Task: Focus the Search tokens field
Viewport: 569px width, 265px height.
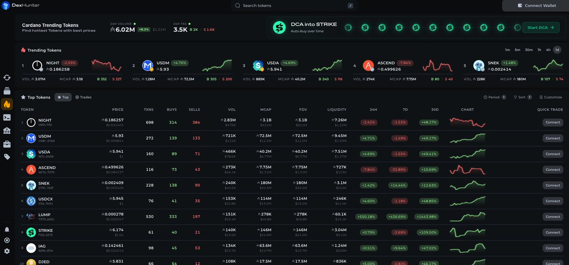Action: point(294,5)
